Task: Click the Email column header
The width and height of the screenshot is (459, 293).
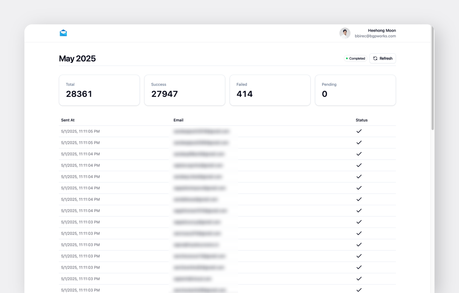Action: tap(178, 120)
